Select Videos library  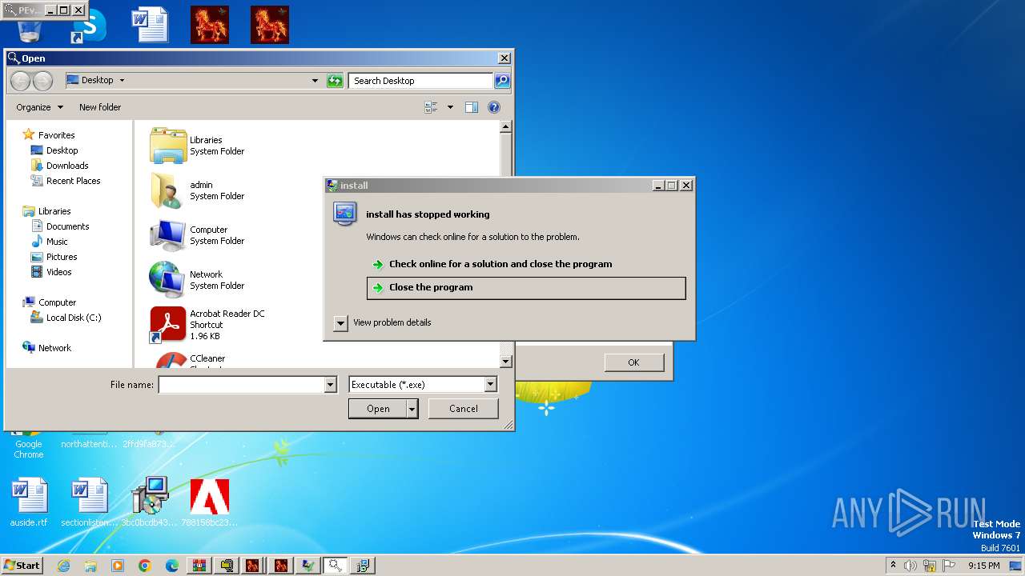pos(58,272)
